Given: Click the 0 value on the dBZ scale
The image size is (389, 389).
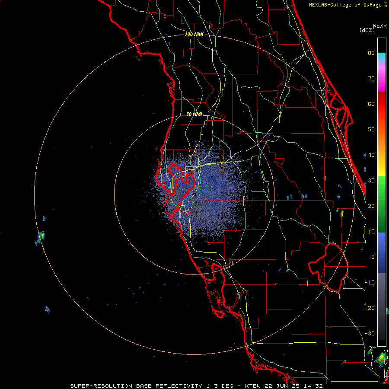Looking at the screenshot, I should click(x=373, y=257).
